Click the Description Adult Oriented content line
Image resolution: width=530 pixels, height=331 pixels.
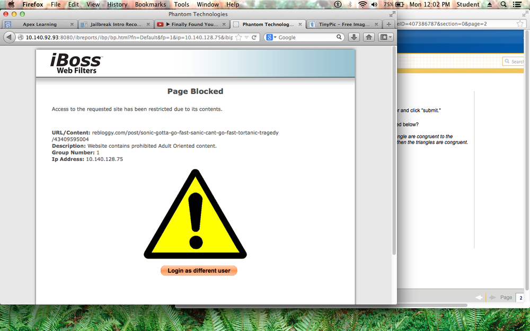134,146
